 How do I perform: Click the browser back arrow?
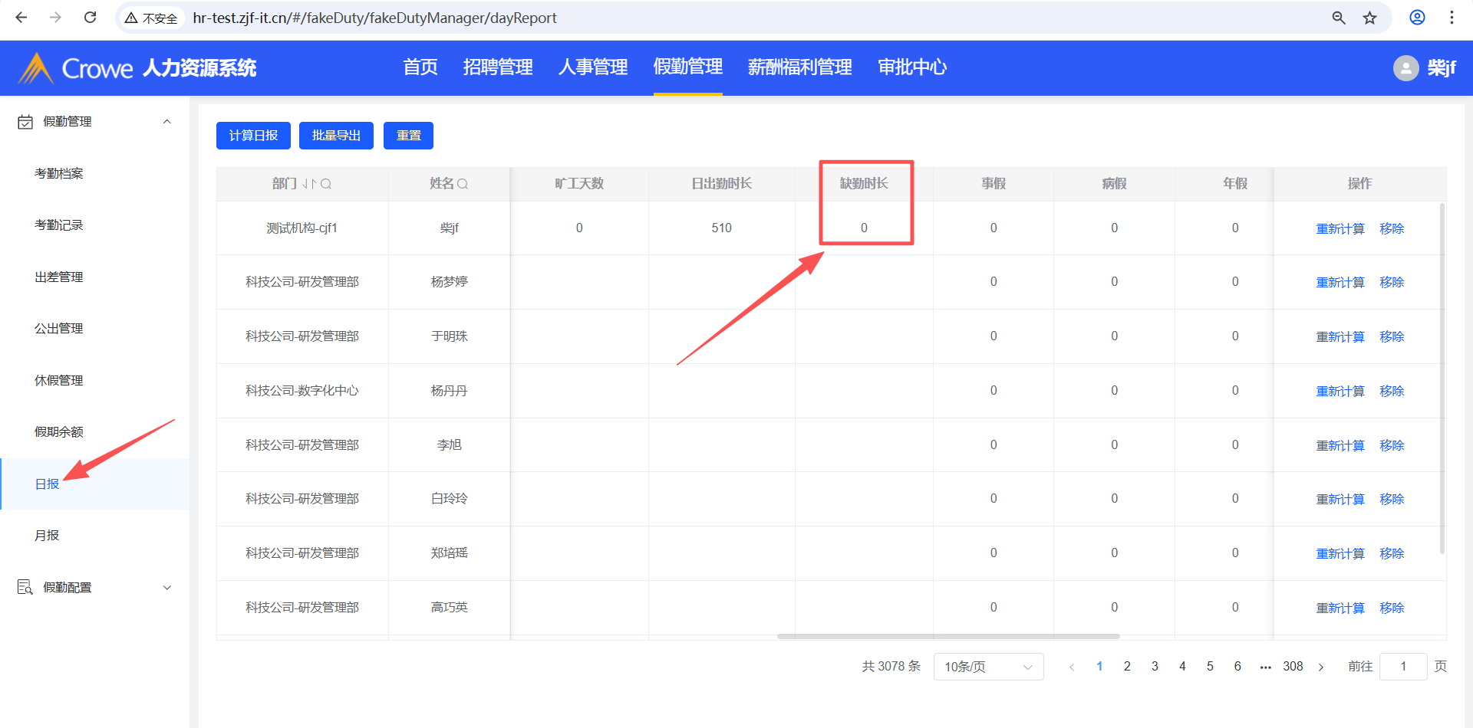(x=21, y=18)
